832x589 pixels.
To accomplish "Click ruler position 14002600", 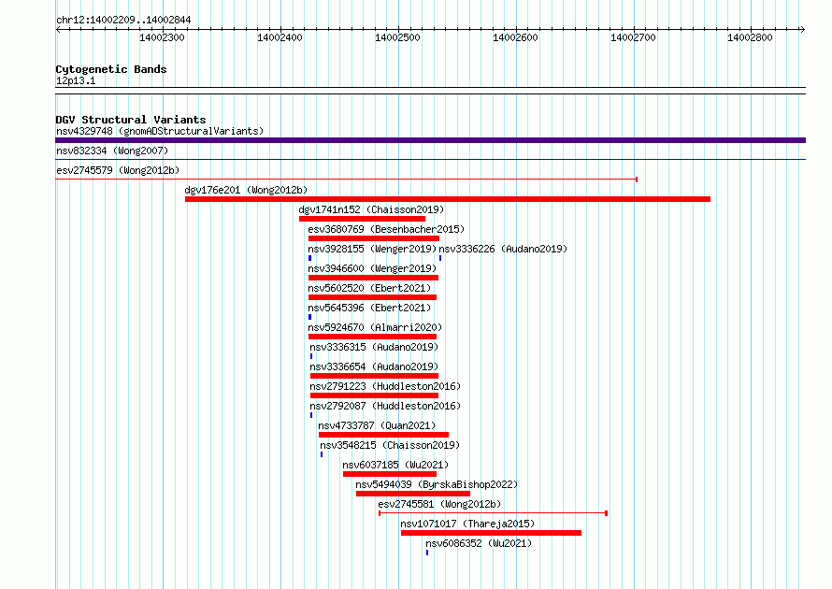I will coord(515,37).
